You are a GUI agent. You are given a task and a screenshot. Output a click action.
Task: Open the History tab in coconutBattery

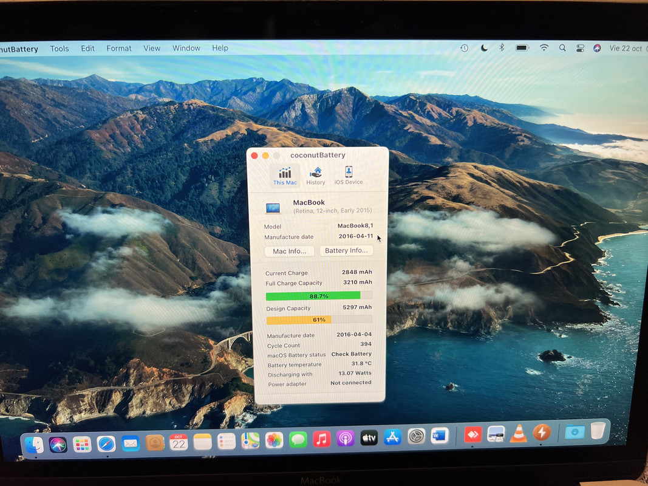(316, 176)
